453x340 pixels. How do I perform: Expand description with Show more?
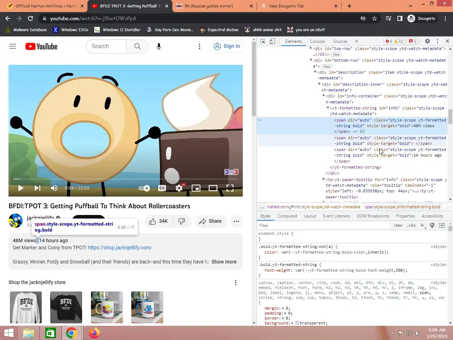click(224, 262)
